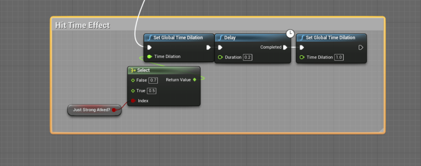Click the Delay node's Completed exec output pin
Screen dimensions: 421x166
(285, 47)
